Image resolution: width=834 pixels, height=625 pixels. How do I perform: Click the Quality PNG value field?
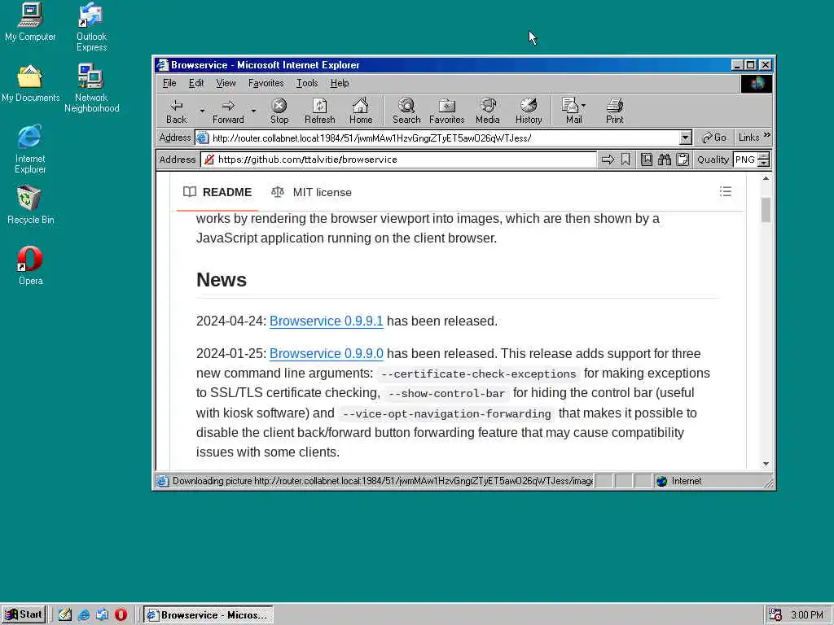(x=746, y=160)
